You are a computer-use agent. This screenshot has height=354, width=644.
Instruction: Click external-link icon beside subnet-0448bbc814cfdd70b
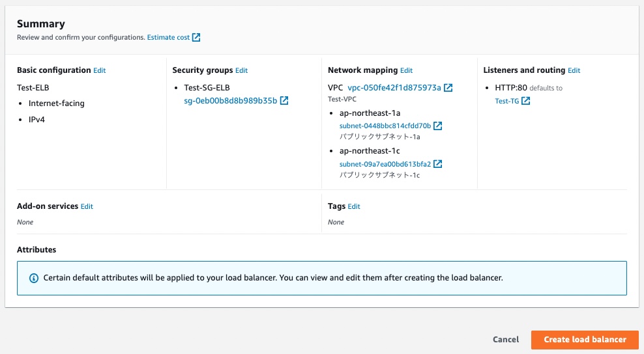438,126
